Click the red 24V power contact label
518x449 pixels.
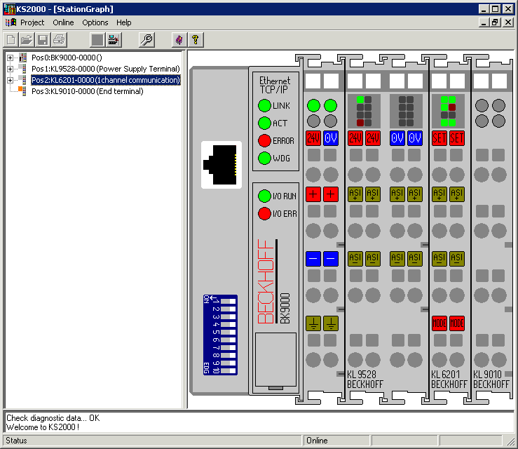[313, 138]
